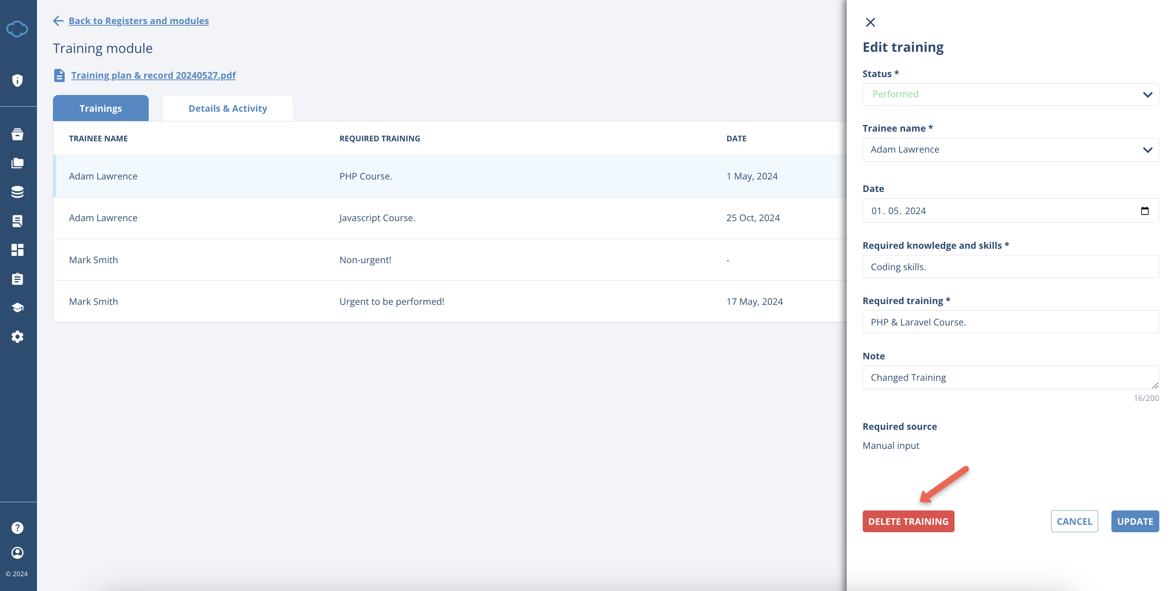Expand the Status dropdown showing Performed

pyautogui.click(x=1010, y=95)
